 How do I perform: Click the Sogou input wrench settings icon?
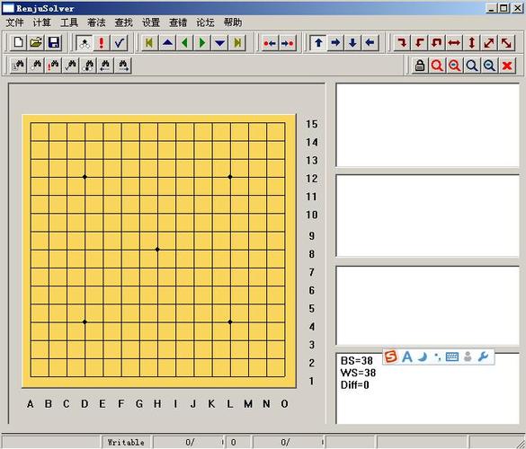coord(483,357)
